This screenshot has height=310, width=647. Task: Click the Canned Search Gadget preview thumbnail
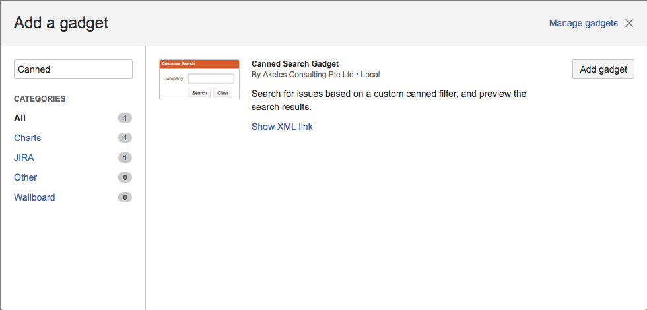pos(199,80)
